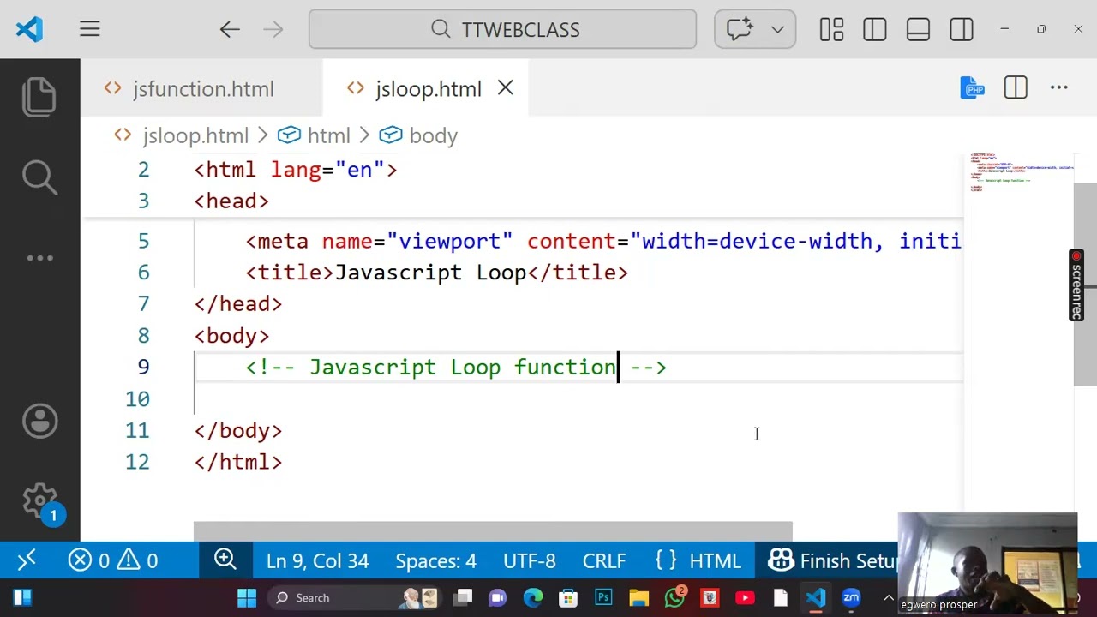Open File Explorer from the taskbar
Screen dimensions: 1097x617
pyautogui.click(x=638, y=598)
